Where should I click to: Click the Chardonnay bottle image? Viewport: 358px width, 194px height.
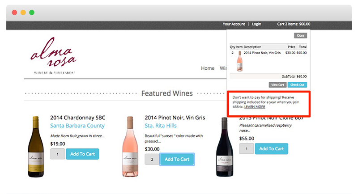tap(36, 146)
